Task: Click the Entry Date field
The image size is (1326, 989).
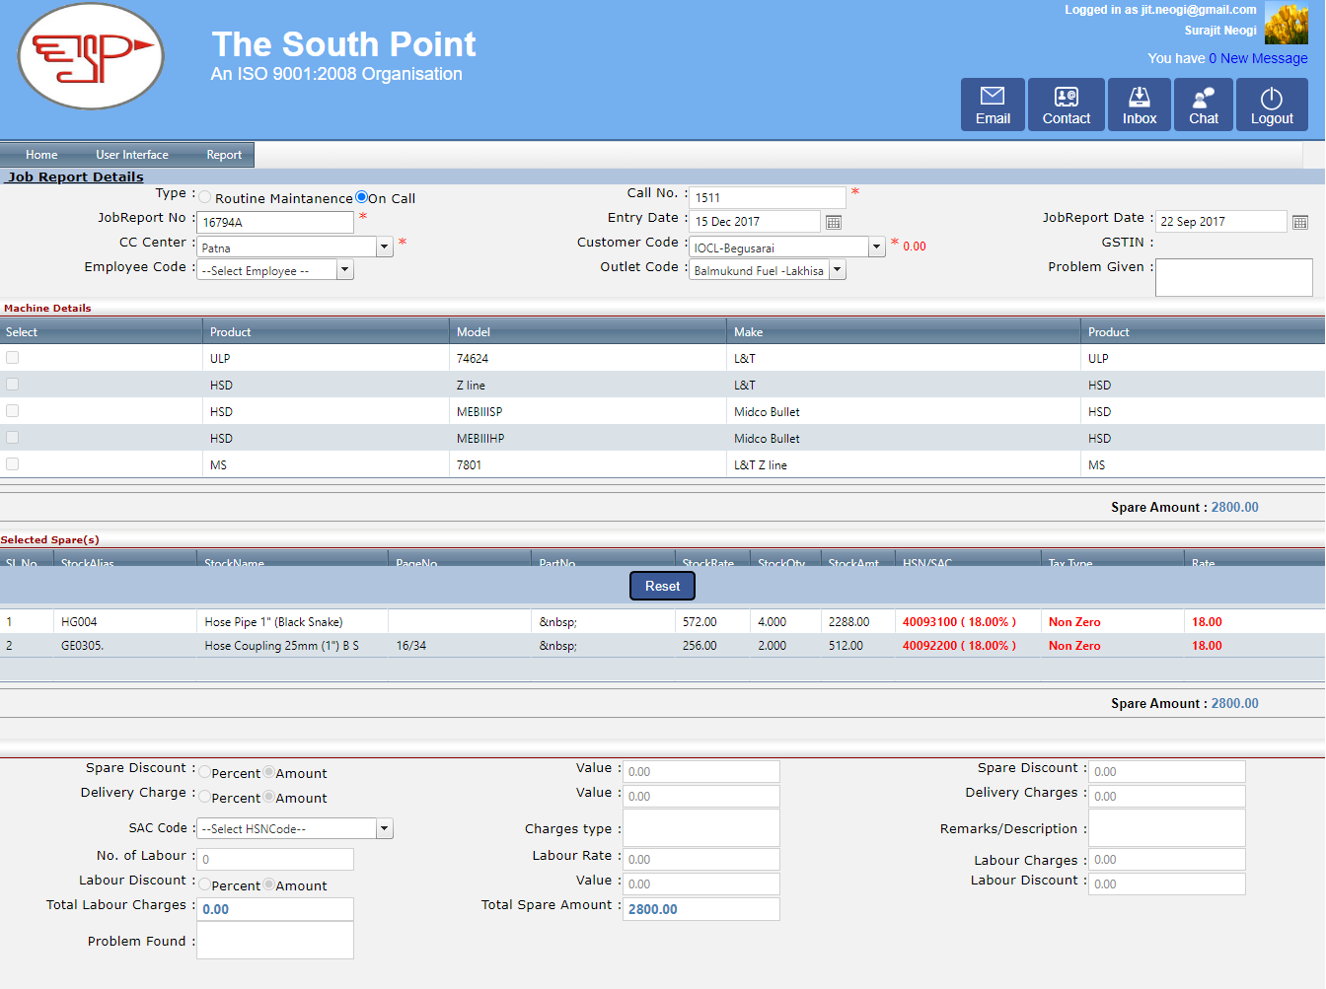Action: pos(754,221)
